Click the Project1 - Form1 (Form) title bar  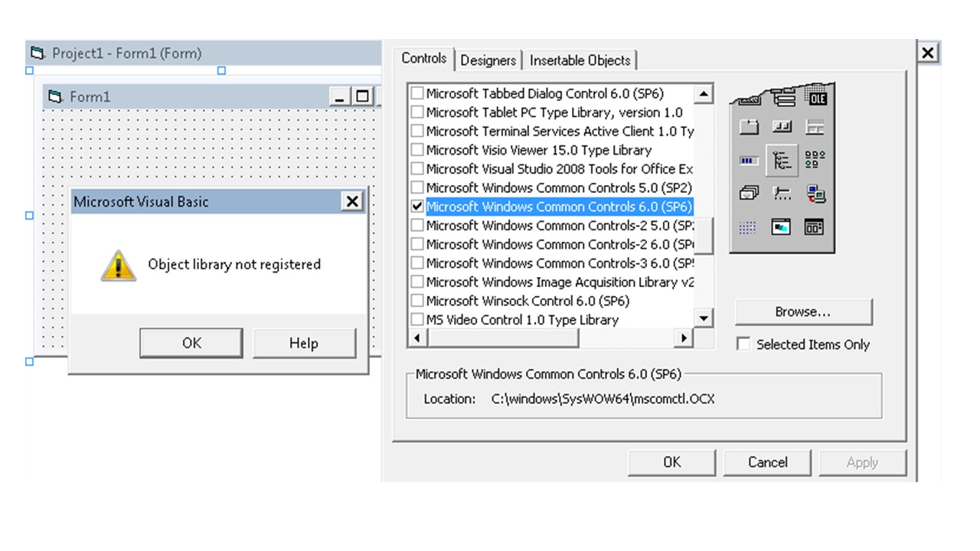click(x=204, y=53)
